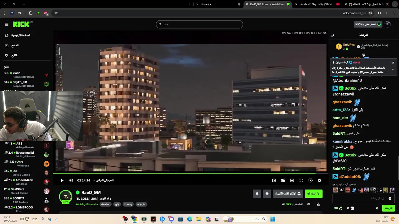Focus the Kick search box بحث
The width and height of the screenshot is (399, 224).
point(199,24)
